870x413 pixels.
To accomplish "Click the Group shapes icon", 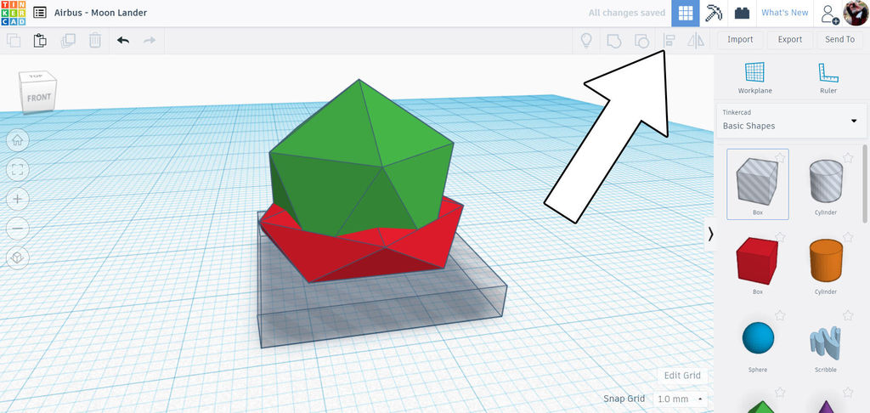I will click(x=613, y=40).
